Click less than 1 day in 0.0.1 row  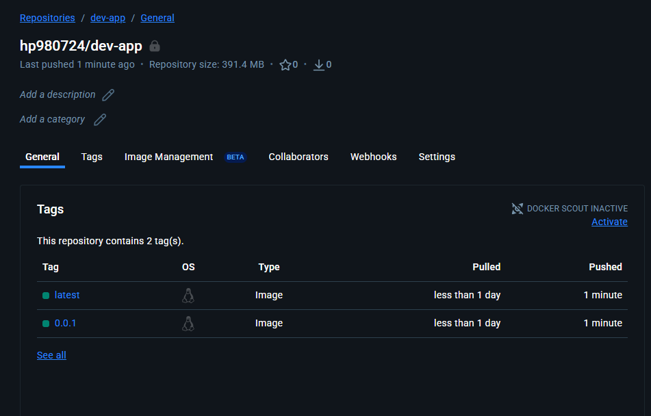[x=467, y=324]
